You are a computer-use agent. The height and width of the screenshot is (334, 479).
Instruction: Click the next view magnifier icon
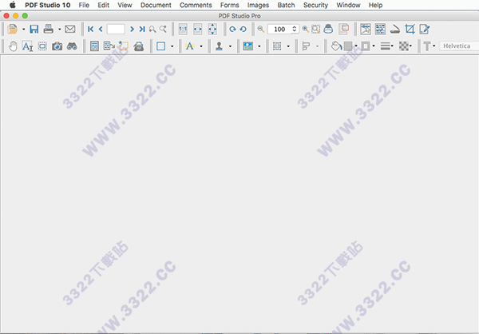coord(163,29)
